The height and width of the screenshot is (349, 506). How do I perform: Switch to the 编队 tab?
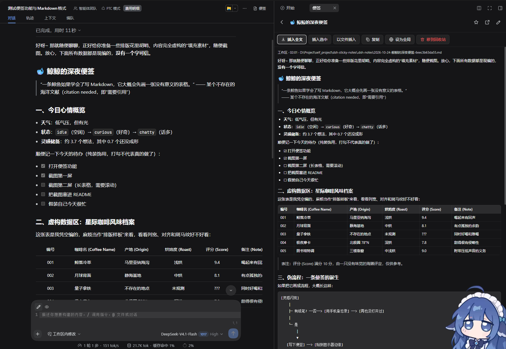[70, 18]
